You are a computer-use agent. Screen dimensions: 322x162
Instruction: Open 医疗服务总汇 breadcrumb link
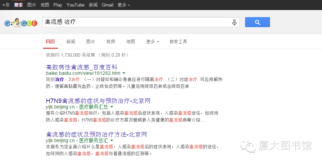coord(94,140)
